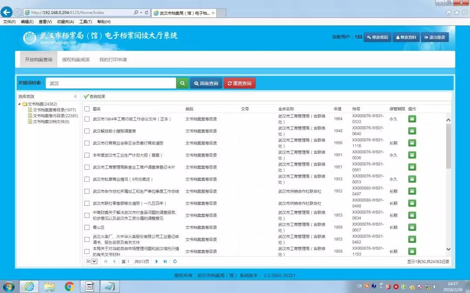The image size is (470, 293).
Task: Refresh the results list with the reload icon
Action: (175, 261)
